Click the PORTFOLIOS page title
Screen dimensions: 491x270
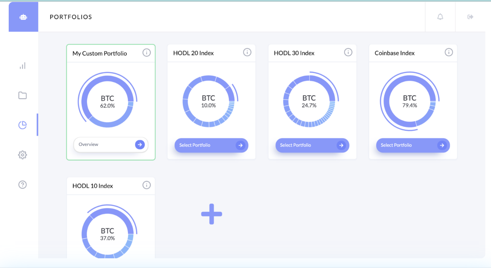tap(71, 17)
